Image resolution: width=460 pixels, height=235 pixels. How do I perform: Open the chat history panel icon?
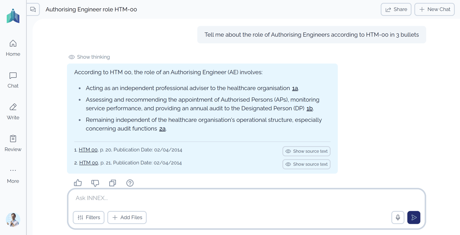pos(33,9)
